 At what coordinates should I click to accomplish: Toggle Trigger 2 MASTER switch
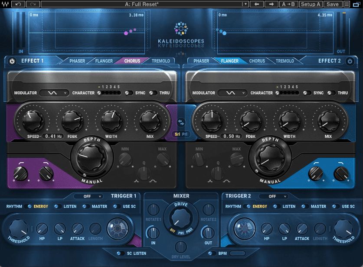coord(305,206)
